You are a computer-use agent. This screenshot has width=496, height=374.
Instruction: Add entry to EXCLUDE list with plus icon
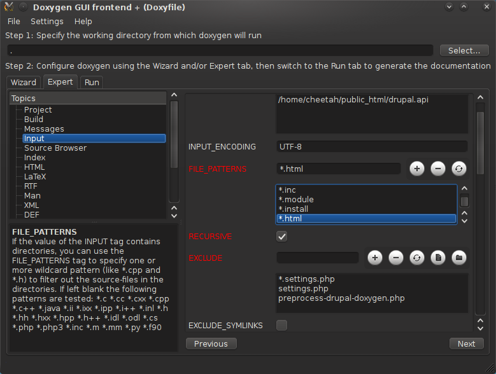click(375, 258)
